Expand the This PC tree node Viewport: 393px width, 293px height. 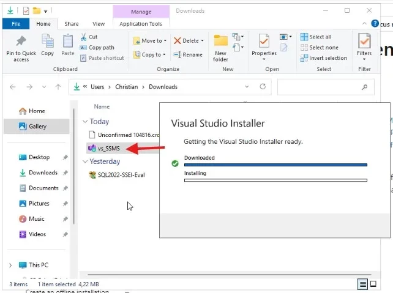10,265
